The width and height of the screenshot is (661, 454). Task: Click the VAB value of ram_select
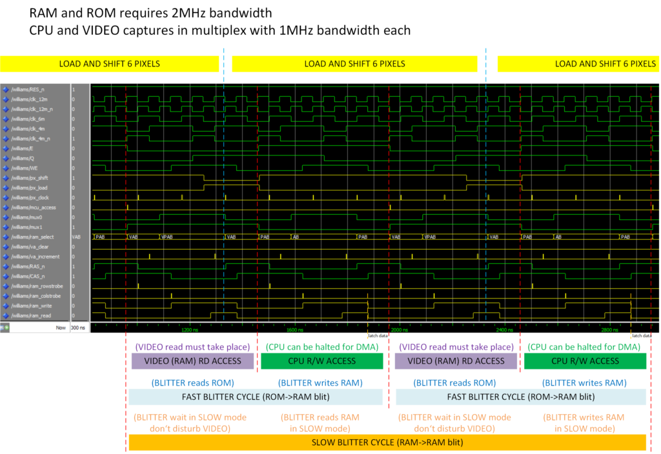[76, 237]
